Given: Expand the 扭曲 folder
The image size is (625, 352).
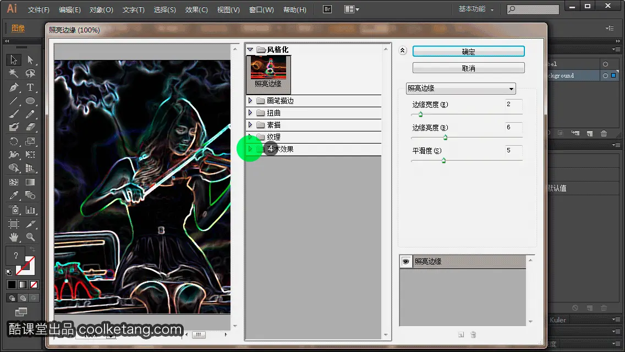Looking at the screenshot, I should [250, 113].
